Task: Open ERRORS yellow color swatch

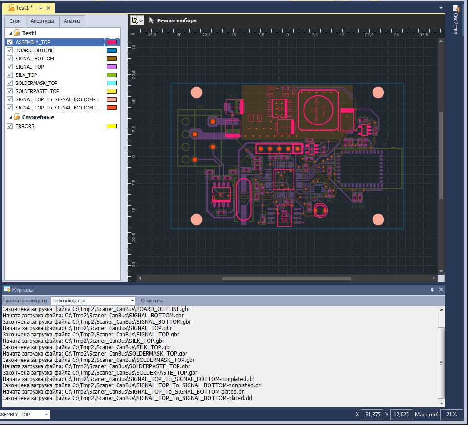Action: [x=112, y=126]
